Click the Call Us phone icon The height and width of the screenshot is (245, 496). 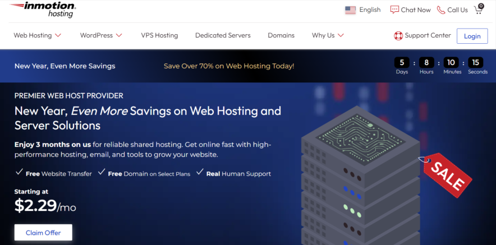[x=441, y=10]
